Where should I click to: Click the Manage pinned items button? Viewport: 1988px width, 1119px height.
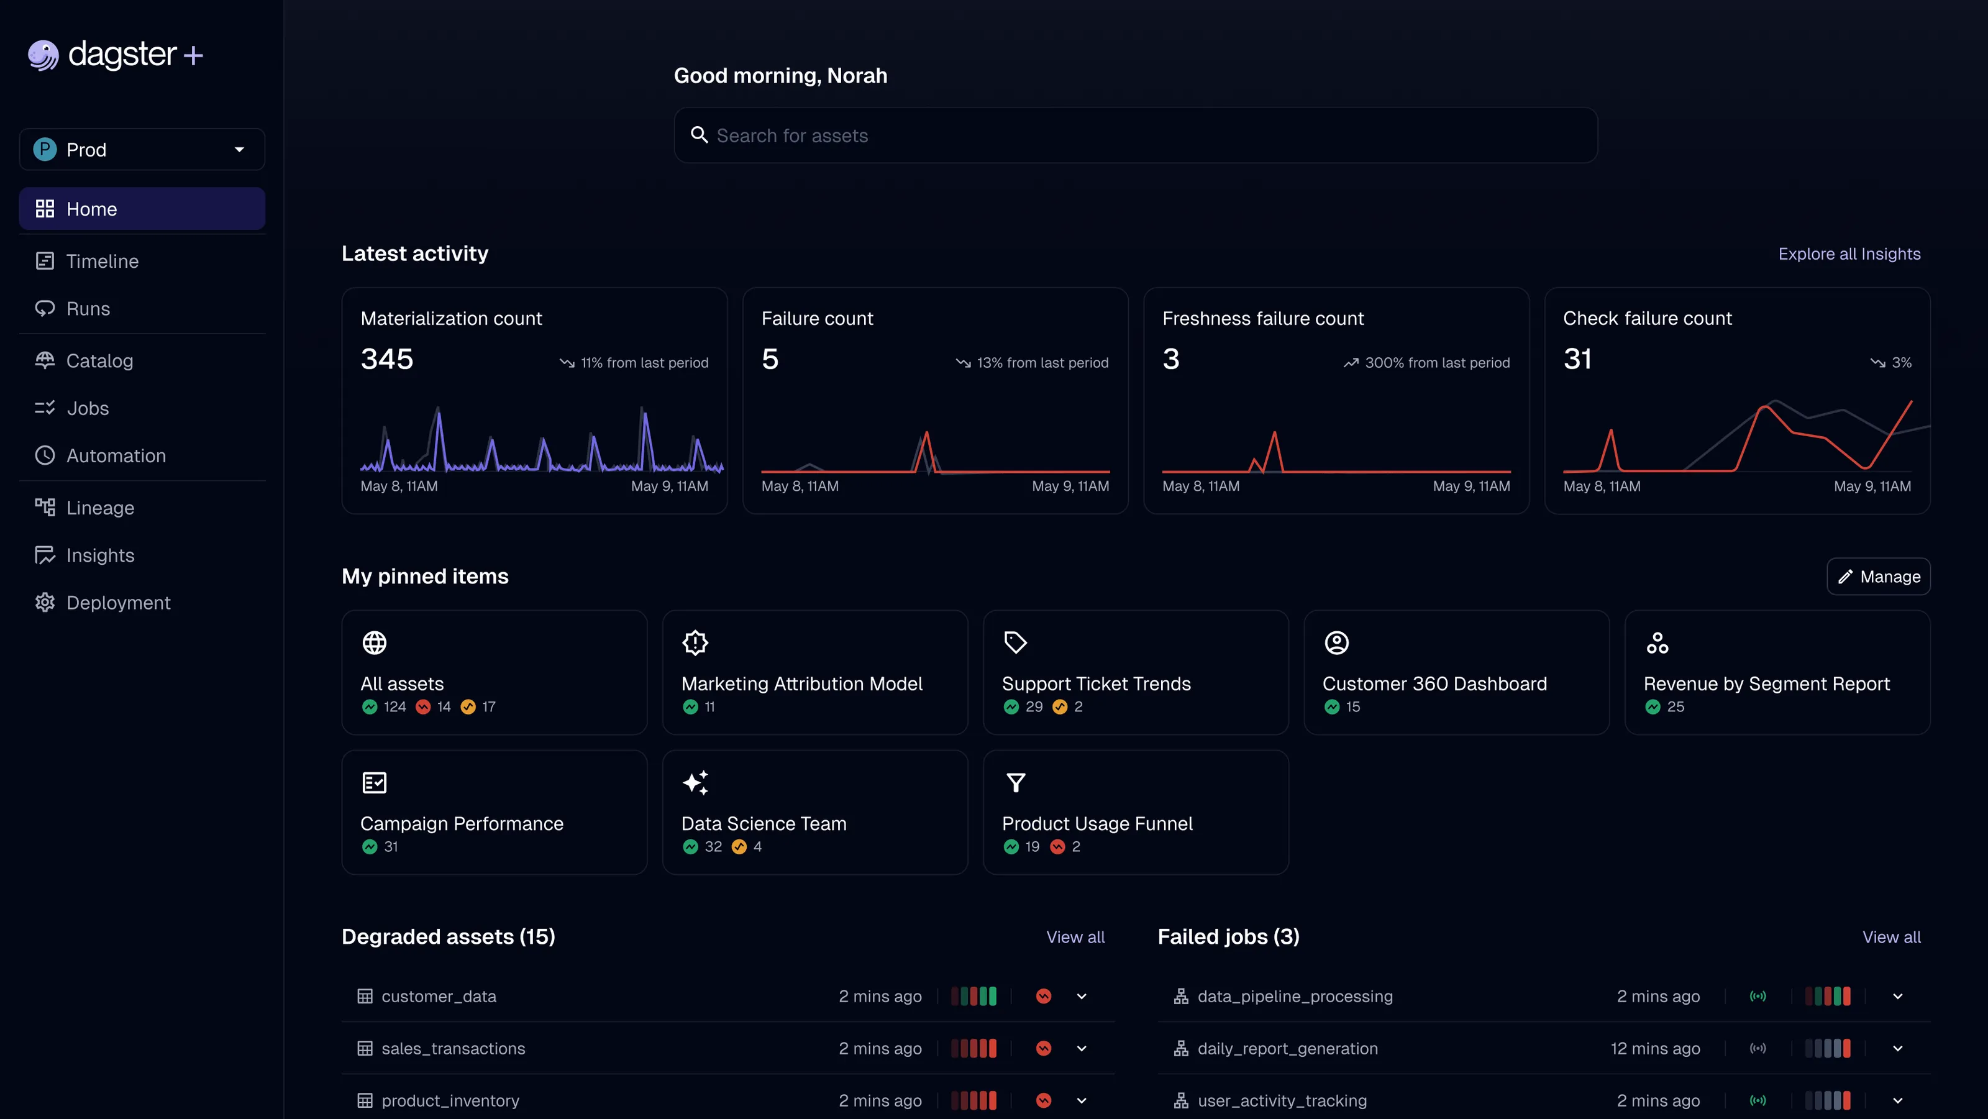tap(1879, 577)
